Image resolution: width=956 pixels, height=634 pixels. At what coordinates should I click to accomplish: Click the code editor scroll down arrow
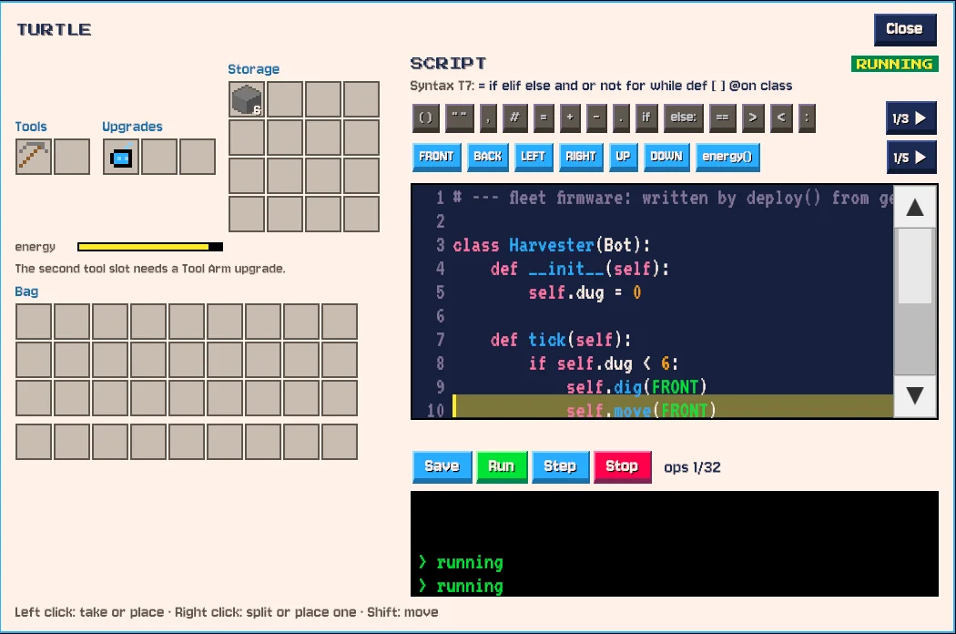pyautogui.click(x=914, y=396)
